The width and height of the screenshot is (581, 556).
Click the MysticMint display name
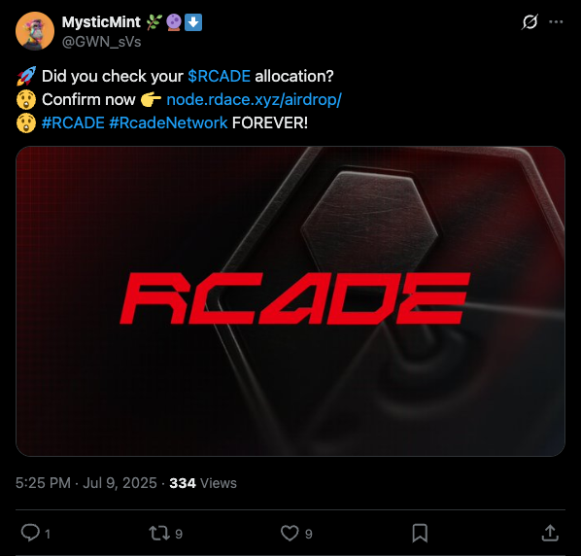pyautogui.click(x=101, y=22)
